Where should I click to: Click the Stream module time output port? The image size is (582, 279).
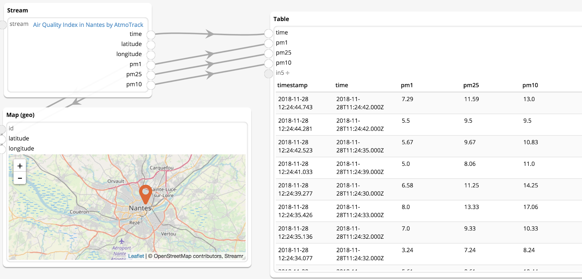pos(151,35)
